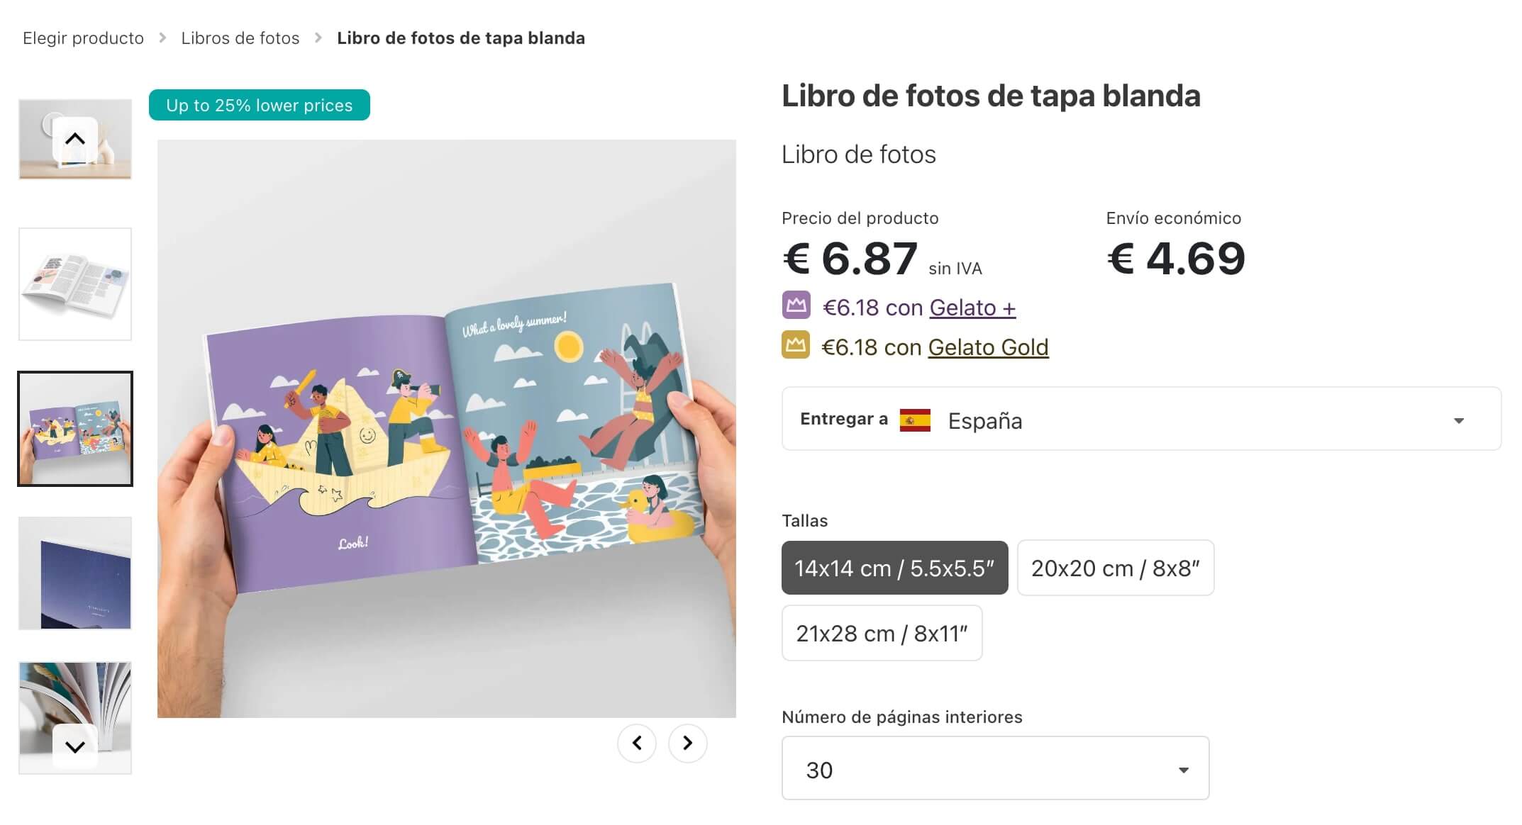Select the 21x28 cm / 8x11" size
Screen dimensions: 1522x825
[882, 633]
